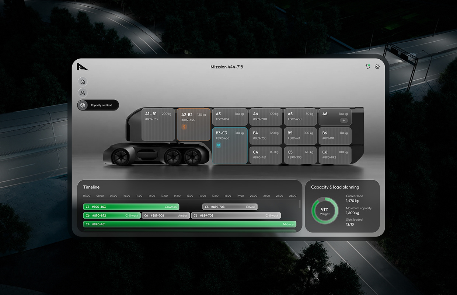Click the app logo in top-left
The height and width of the screenshot is (295, 457).
click(82, 67)
